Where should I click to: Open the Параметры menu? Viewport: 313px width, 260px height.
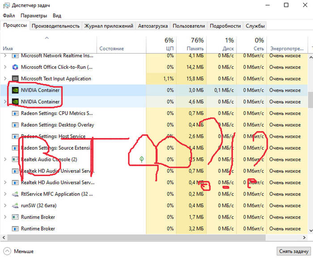point(34,16)
